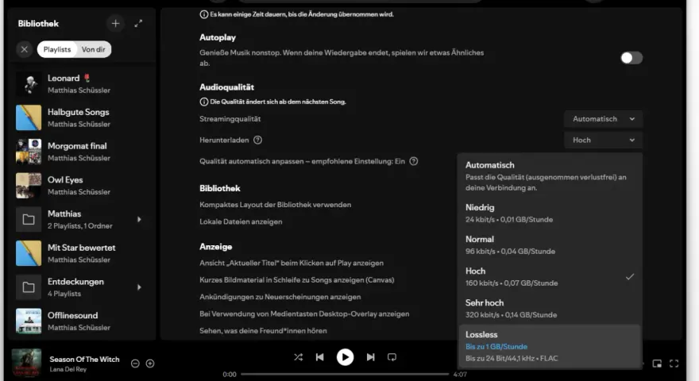Image resolution: width=699 pixels, height=381 pixels.
Task: Expand the Matthias folder arrow
Action: pyautogui.click(x=139, y=219)
